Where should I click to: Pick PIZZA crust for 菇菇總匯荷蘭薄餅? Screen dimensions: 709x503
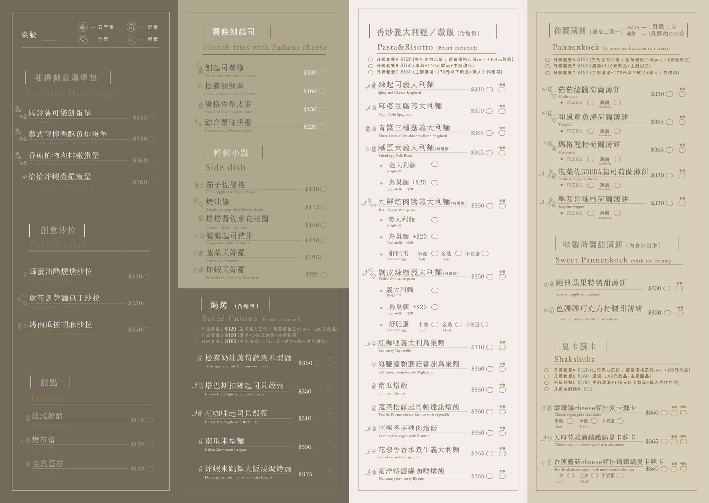(x=591, y=102)
